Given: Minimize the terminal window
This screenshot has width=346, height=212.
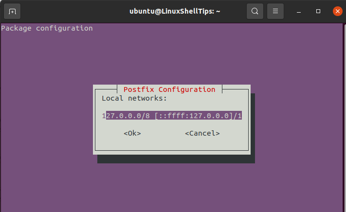Looking at the screenshot, I should [299, 11].
